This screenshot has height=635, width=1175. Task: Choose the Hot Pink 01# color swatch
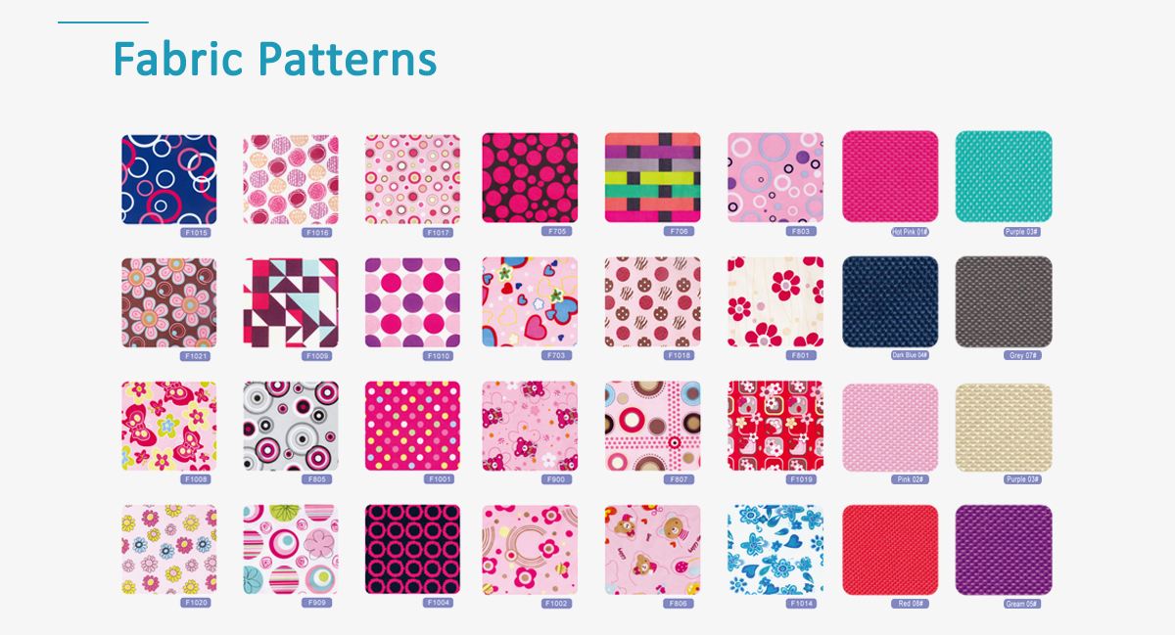(890, 177)
